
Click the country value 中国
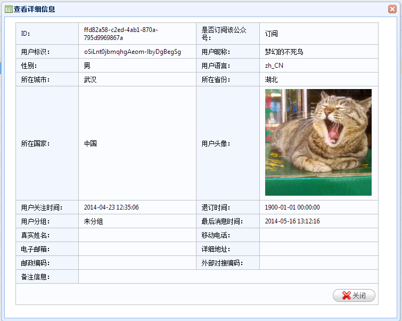click(91, 143)
